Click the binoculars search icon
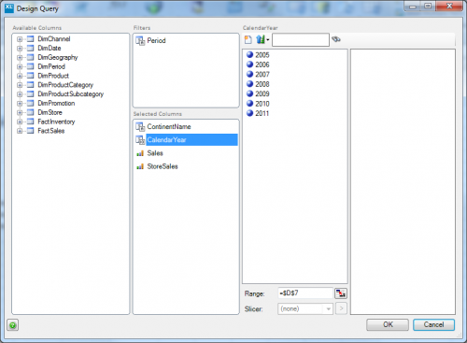The width and height of the screenshot is (467, 343). [x=336, y=39]
